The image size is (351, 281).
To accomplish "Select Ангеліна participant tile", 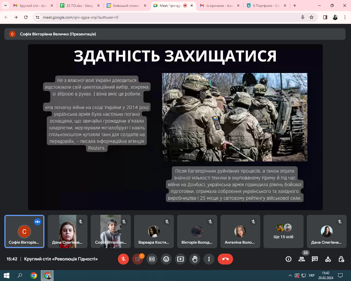I will 240,232.
